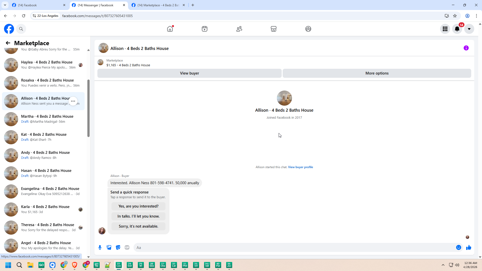Open conversation information icon

[x=466, y=48]
